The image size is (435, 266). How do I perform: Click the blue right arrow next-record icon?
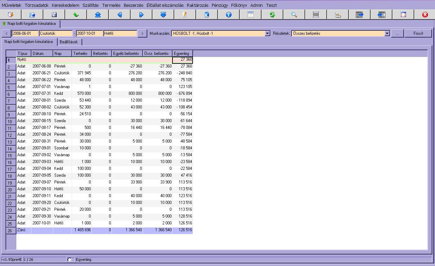tap(141, 15)
